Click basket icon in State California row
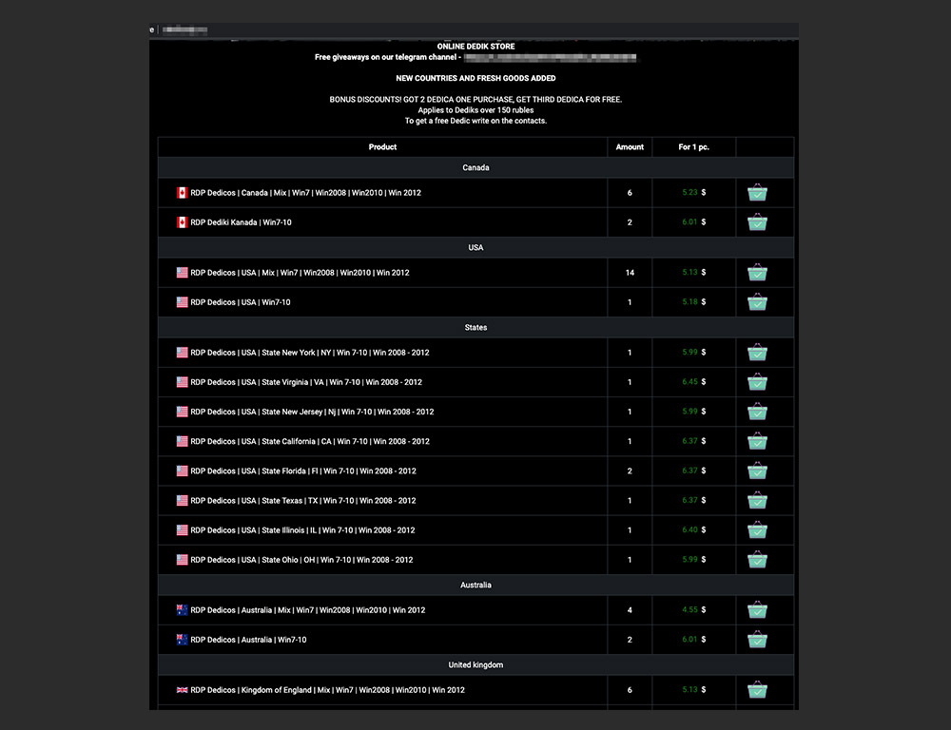951x730 pixels. [757, 442]
